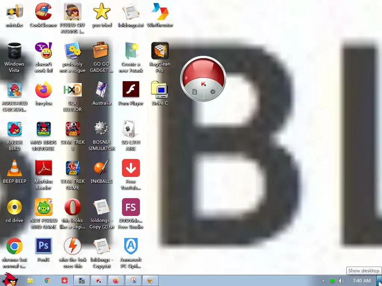Image resolution: width=382 pixels, height=286 pixels.
Task: Open the Angry Bird Start button
Action: [9, 280]
